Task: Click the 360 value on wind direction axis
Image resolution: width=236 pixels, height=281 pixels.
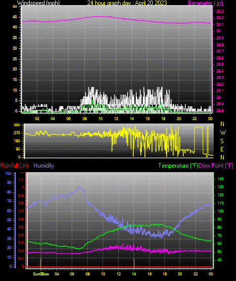Action: coord(17,125)
